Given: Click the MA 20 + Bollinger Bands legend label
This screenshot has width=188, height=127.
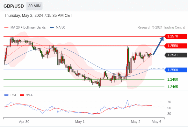Looking at the screenshot, I should pos(28,28).
